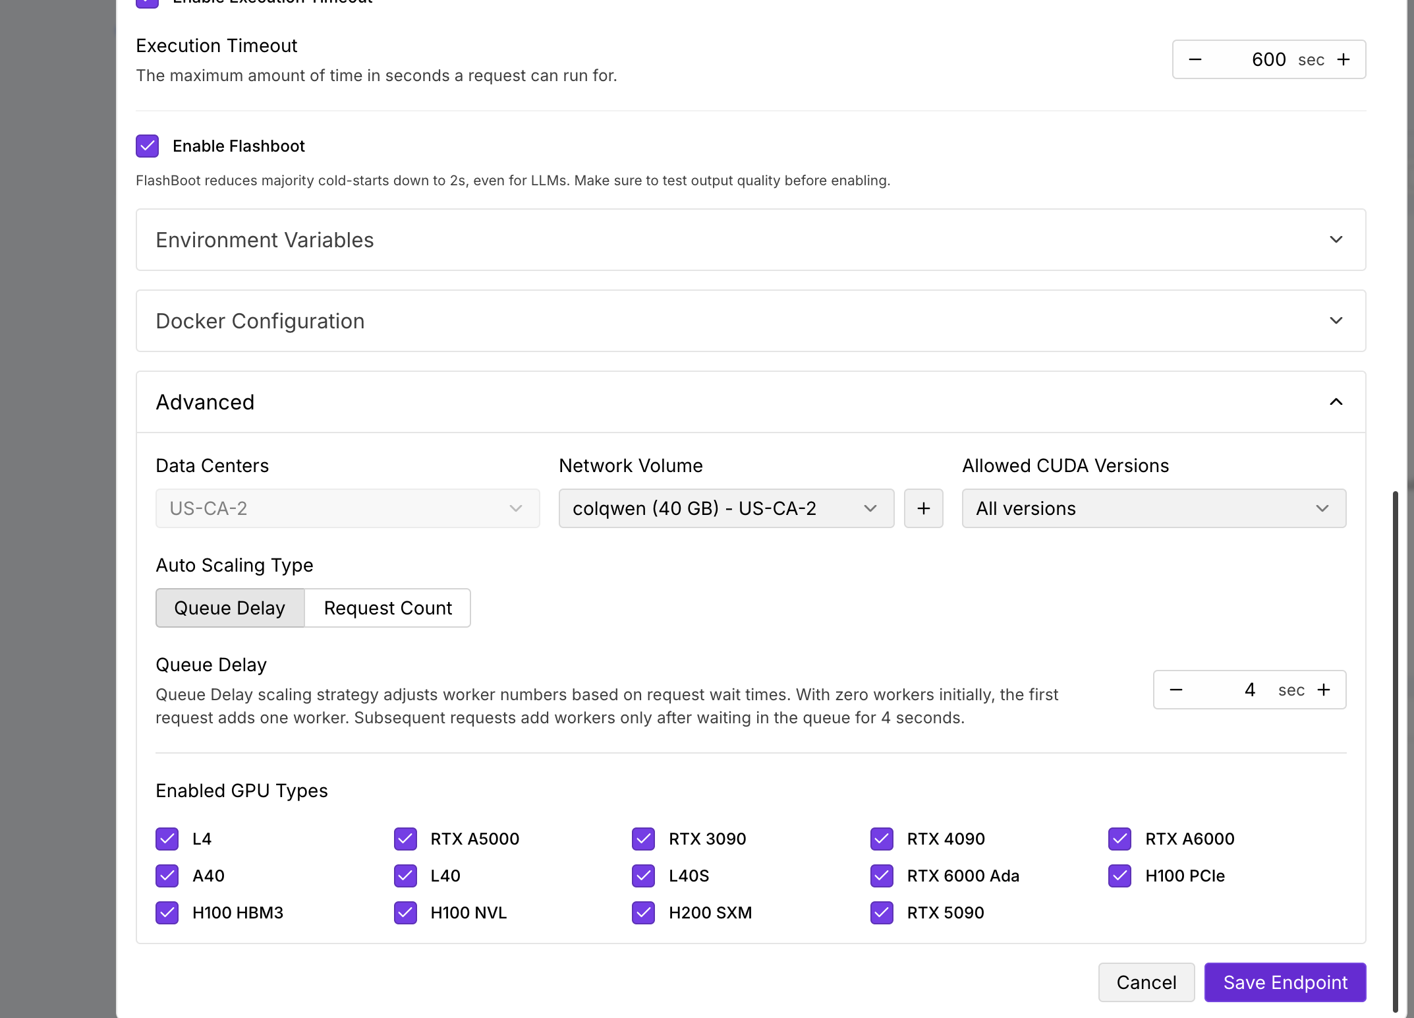1414x1018 pixels.
Task: Increase execution timeout with plus icon
Action: [1343, 60]
